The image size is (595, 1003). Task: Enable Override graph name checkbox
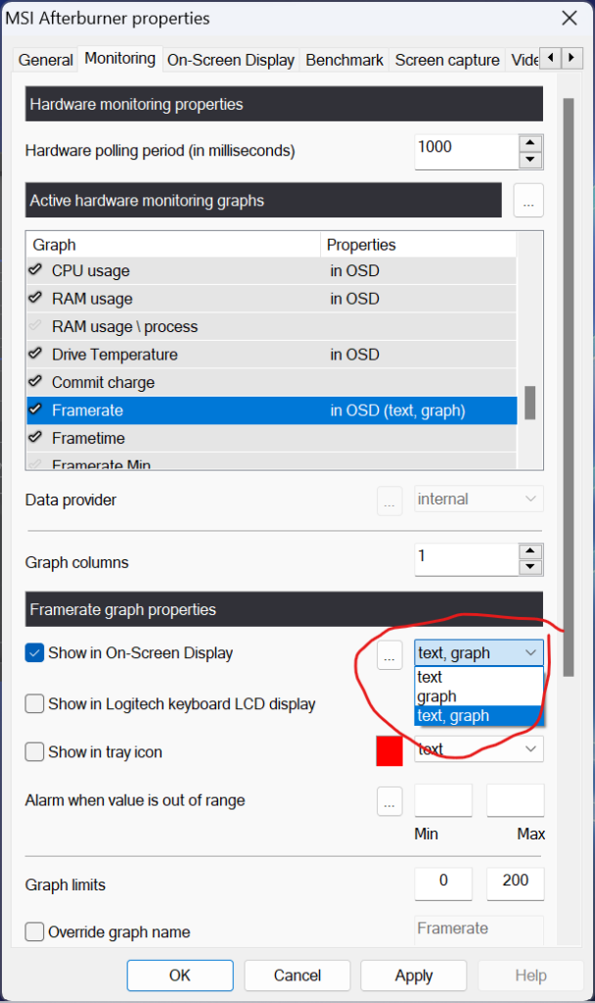[34, 931]
